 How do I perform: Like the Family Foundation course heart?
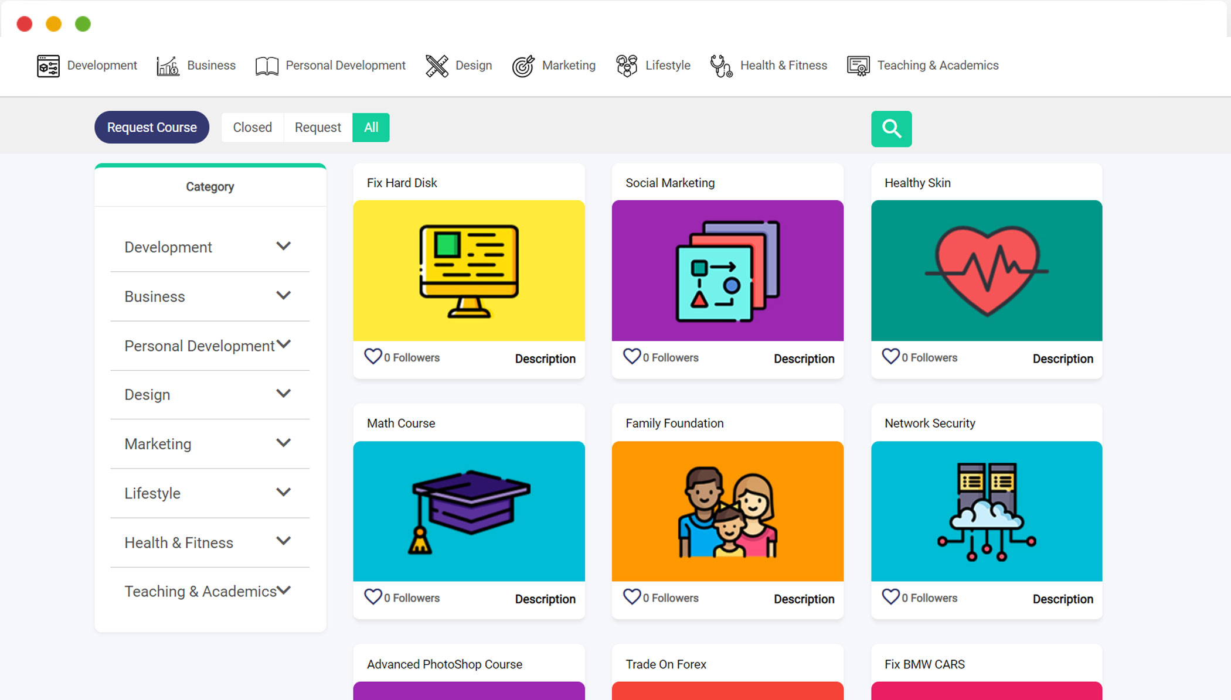[631, 597]
